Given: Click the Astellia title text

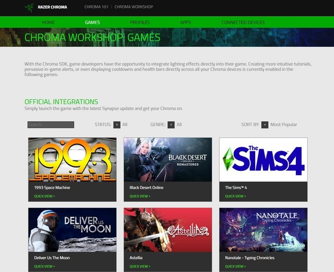Looking at the screenshot, I should [136, 258].
